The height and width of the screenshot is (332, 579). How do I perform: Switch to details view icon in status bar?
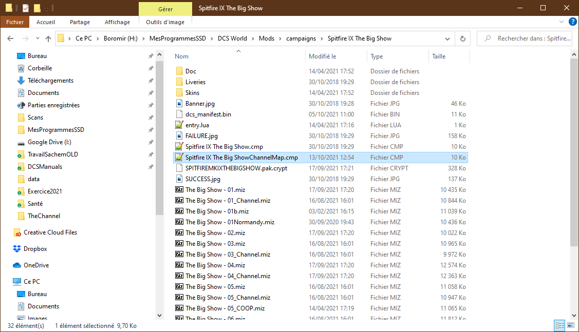560,325
